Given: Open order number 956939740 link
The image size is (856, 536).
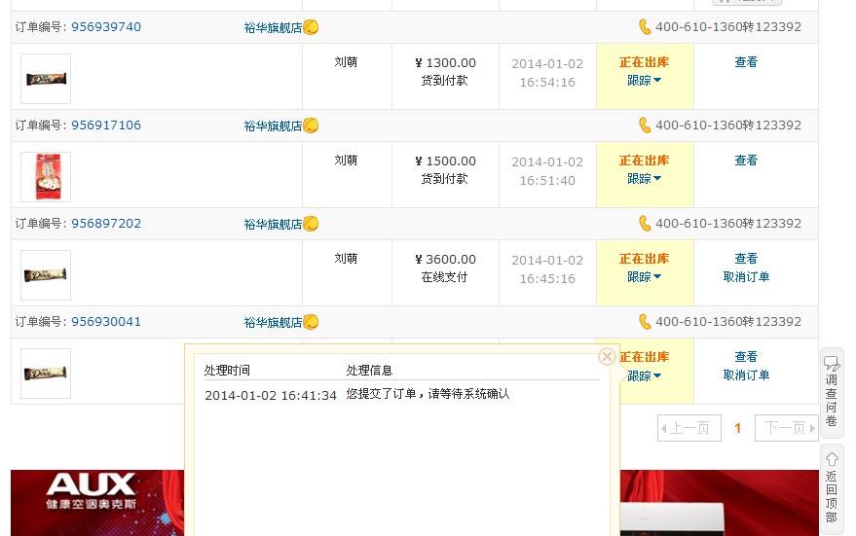Looking at the screenshot, I should pyautogui.click(x=106, y=26).
